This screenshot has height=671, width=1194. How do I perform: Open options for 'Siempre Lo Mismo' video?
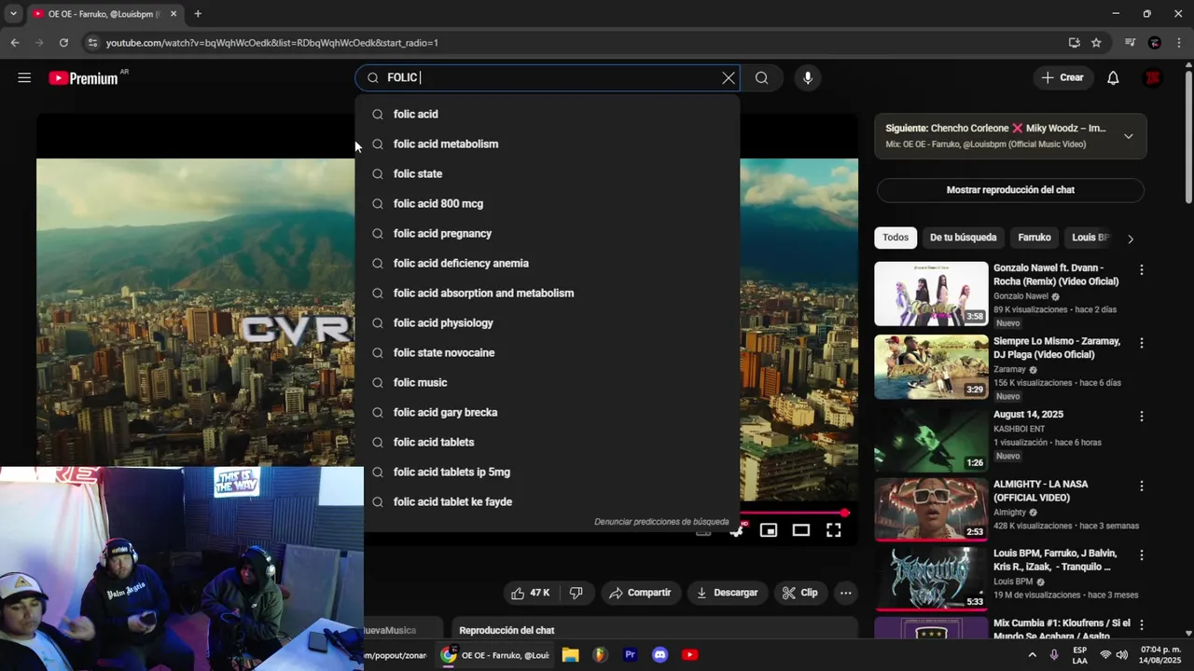click(1141, 343)
